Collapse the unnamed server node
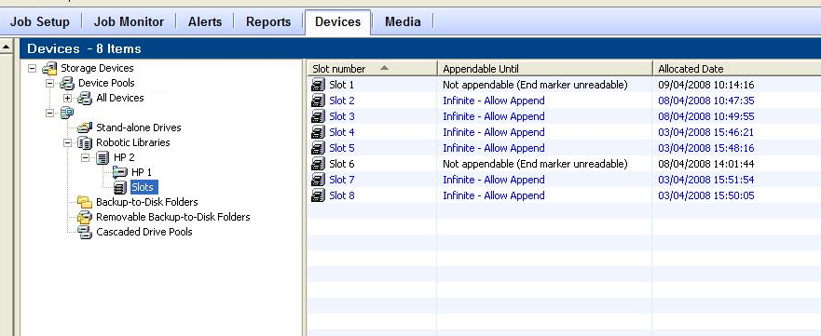821x336 pixels. point(49,113)
